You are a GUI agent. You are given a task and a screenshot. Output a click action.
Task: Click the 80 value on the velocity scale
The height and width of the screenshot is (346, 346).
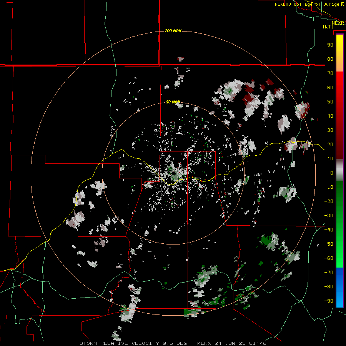click(x=330, y=59)
